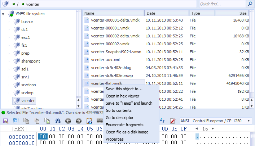Select the srvtmp folder in tree
This screenshot has height=146, width=255.
tap(27, 93)
